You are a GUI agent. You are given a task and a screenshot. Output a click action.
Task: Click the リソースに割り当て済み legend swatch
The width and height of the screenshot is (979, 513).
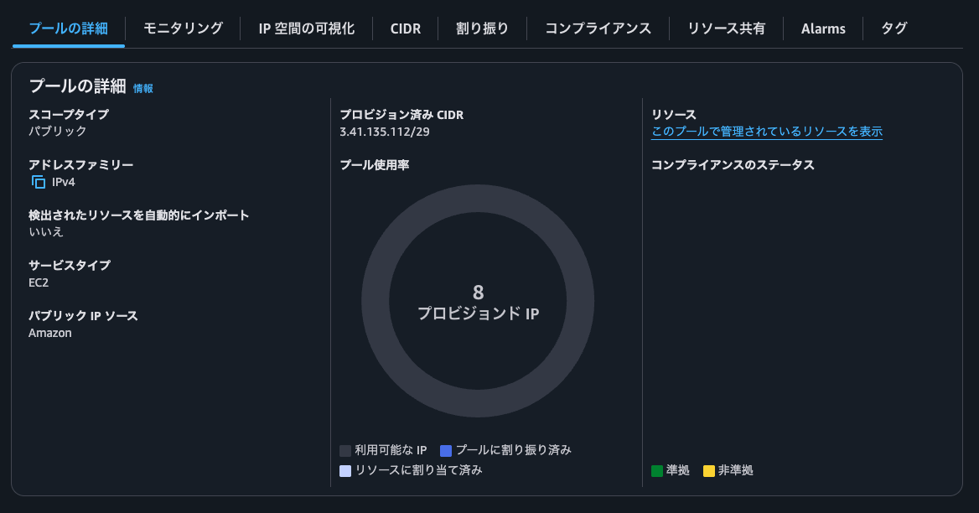[344, 470]
